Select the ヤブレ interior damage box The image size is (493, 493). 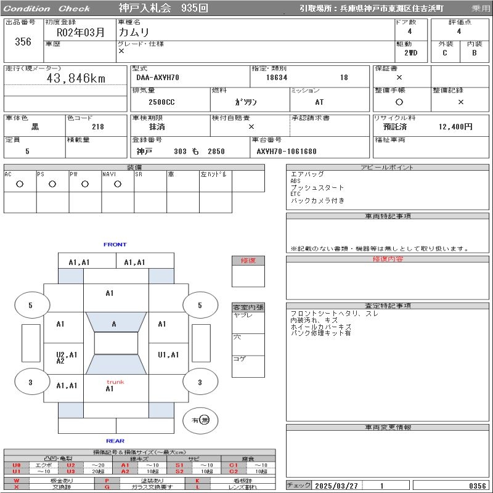[248, 322]
